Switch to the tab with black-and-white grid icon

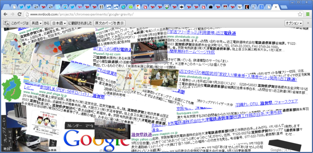[x=102, y=7]
